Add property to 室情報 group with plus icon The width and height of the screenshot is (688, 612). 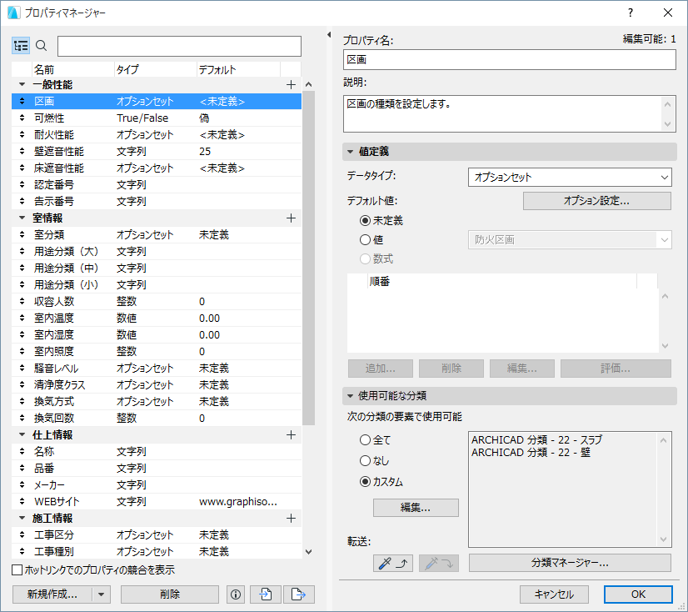(291, 218)
